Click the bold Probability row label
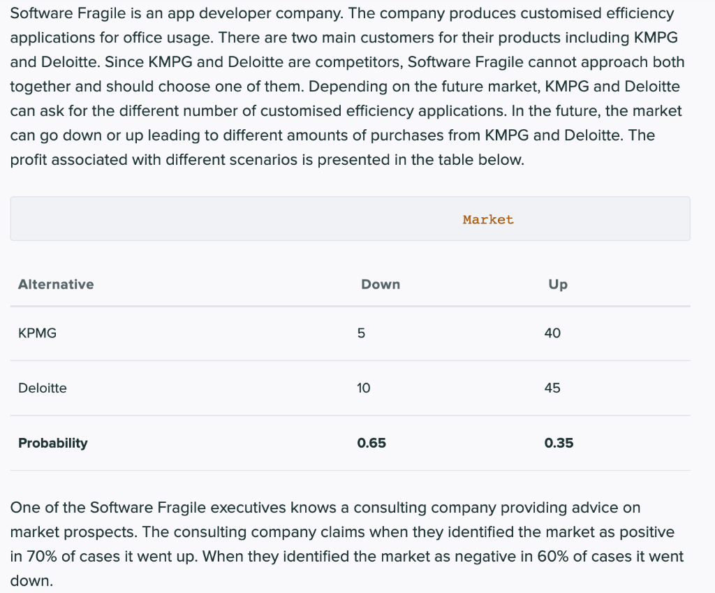Viewport: 715px width, 593px height. 53,443
